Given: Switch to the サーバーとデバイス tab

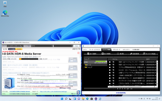Looking at the screenshot, I should pyautogui.click(x=95, y=49).
